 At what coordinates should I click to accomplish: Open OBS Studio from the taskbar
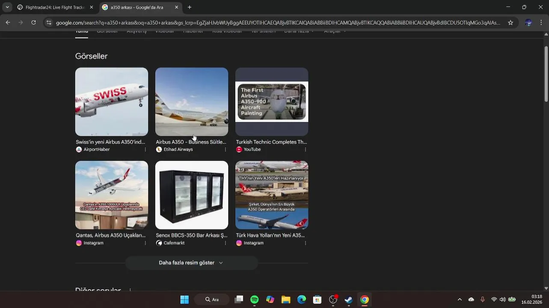(x=333, y=299)
